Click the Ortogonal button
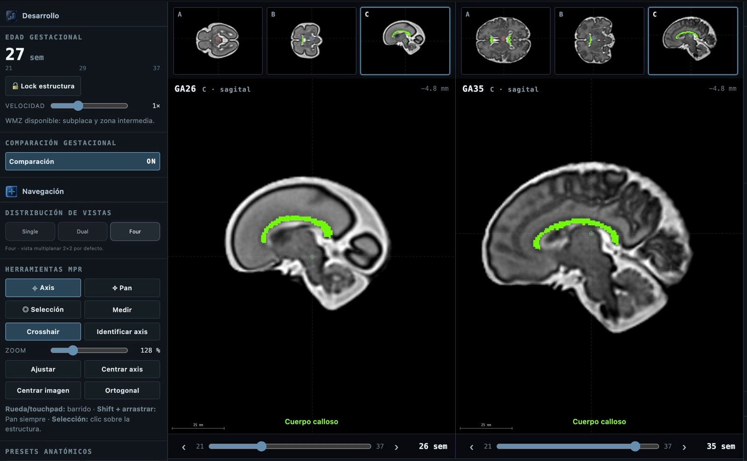 coord(122,391)
